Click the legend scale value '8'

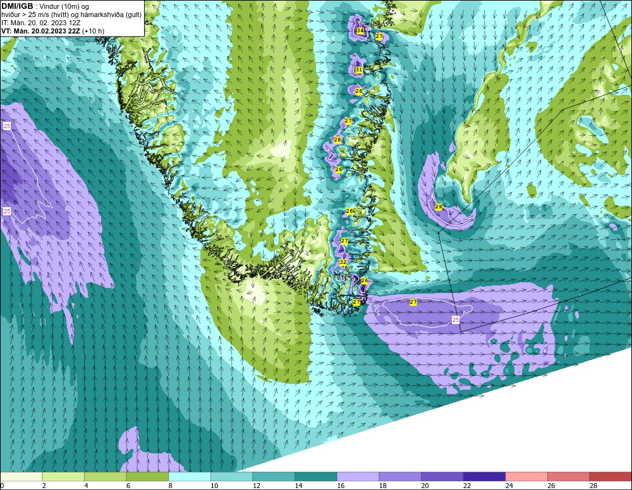click(x=171, y=486)
